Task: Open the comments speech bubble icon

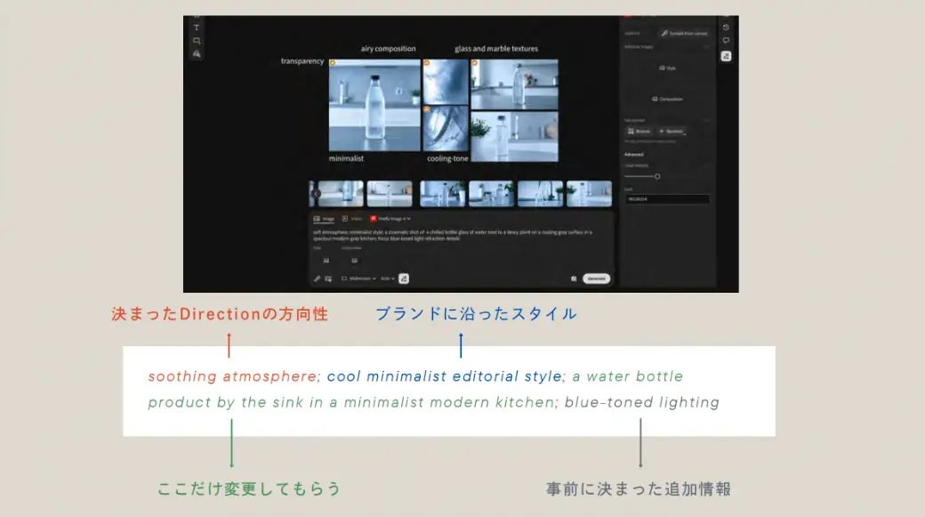Action: 726,40
